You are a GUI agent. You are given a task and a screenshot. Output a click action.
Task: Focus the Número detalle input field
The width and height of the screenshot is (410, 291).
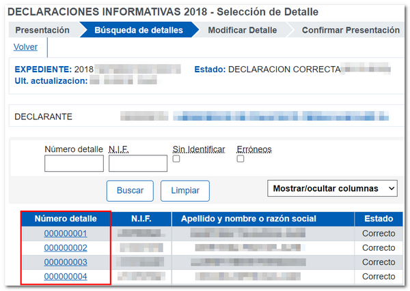pos(74,164)
